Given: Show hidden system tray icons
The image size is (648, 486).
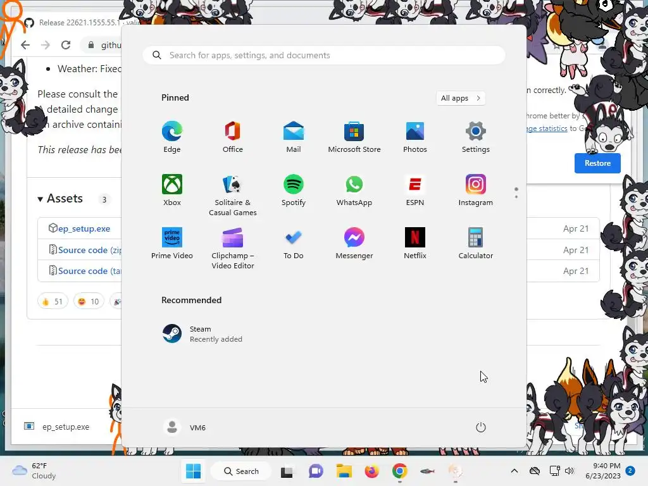Looking at the screenshot, I should (514, 471).
